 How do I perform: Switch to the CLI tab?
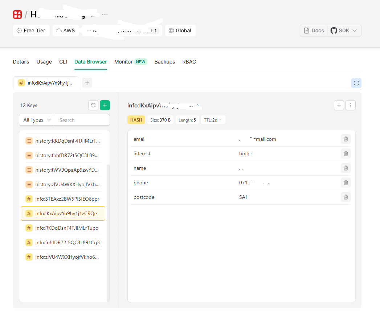[63, 62]
